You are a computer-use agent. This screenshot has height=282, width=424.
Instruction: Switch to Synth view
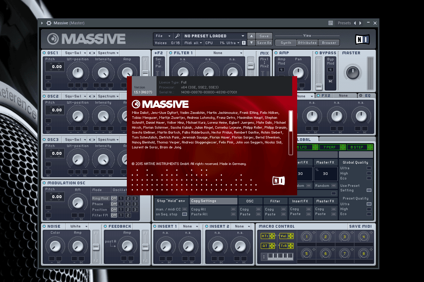point(286,43)
